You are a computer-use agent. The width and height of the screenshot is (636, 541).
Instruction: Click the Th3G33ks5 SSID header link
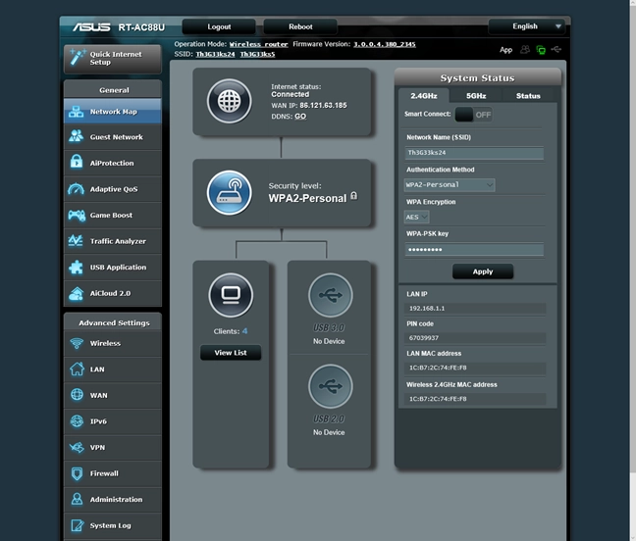(257, 54)
